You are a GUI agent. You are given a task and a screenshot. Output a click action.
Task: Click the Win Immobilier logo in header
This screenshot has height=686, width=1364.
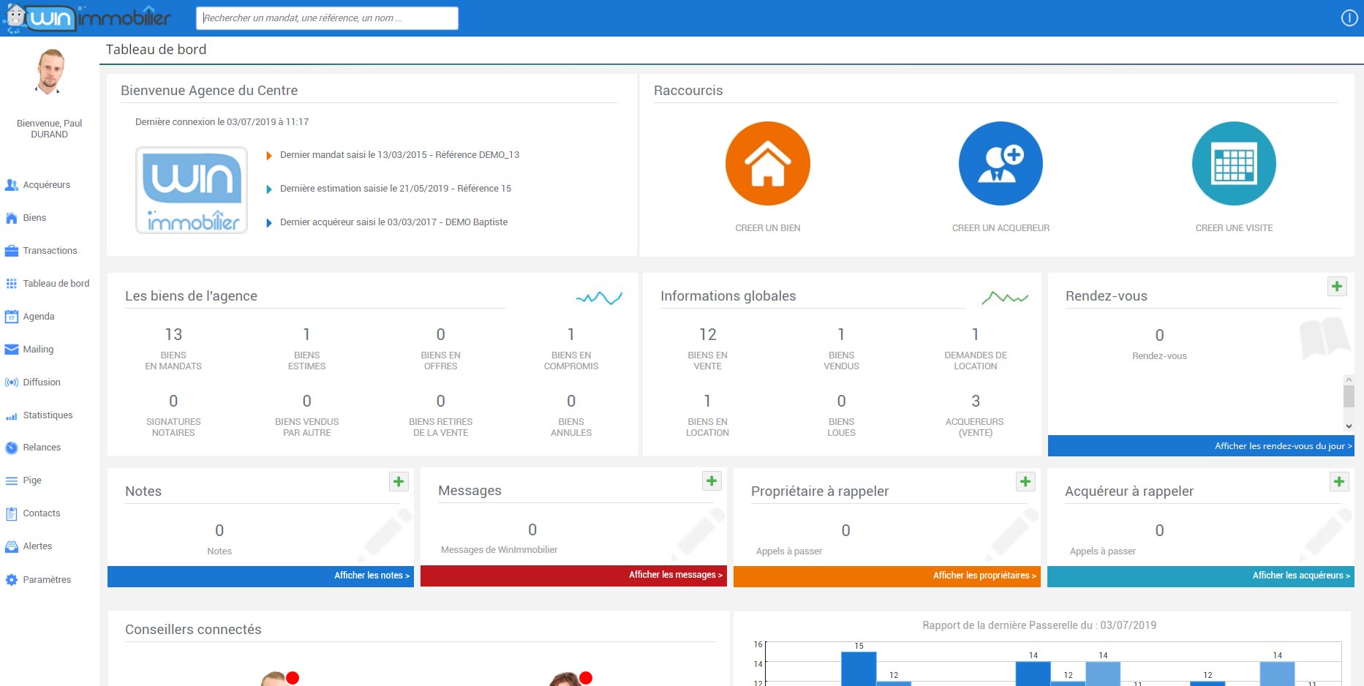coord(88,18)
